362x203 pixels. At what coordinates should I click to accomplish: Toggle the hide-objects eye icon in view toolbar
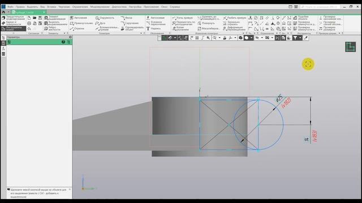257,38
